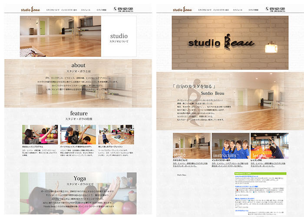Open インストラクター紹介 menu on left page
Image resolution: width=304 pixels, height=217 pixels.
pos(69,10)
